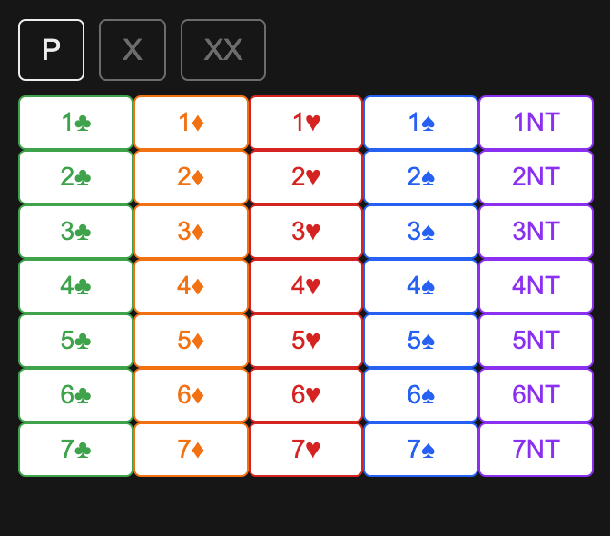Choose the 1 heart bid

[x=306, y=123]
